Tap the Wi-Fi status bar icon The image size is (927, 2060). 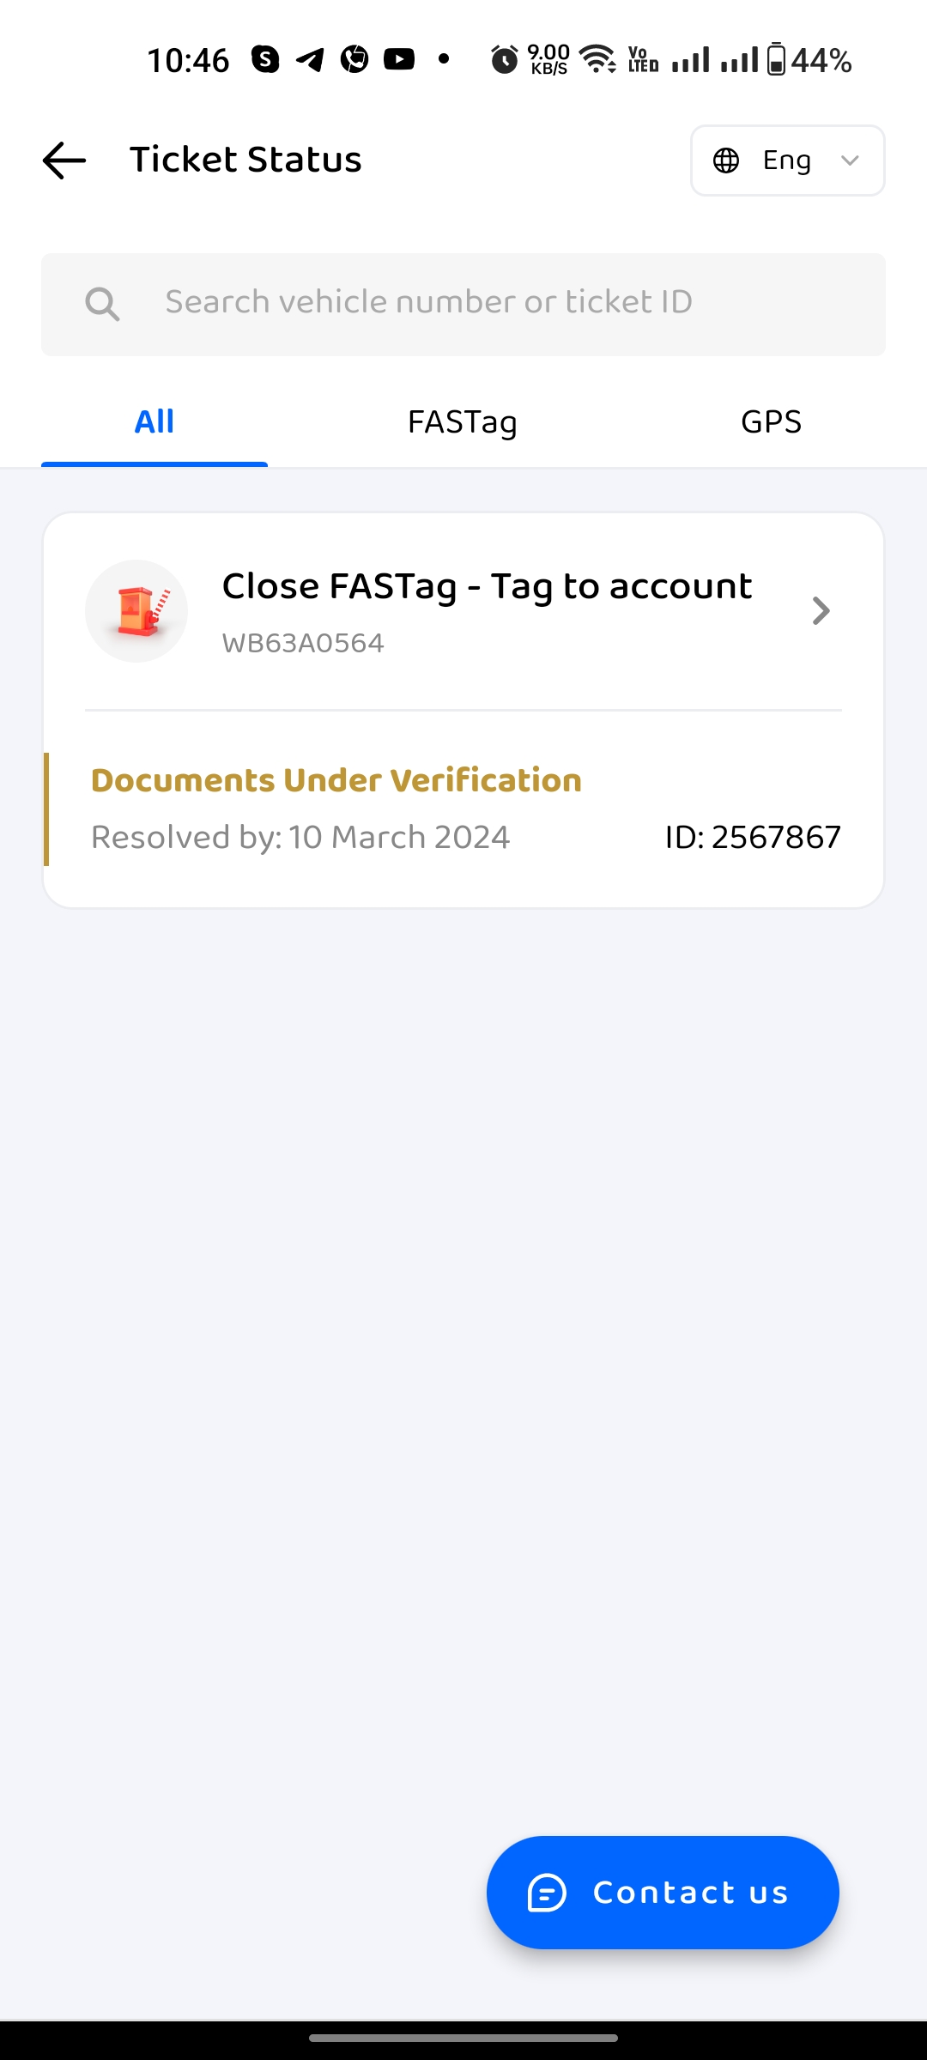click(597, 59)
